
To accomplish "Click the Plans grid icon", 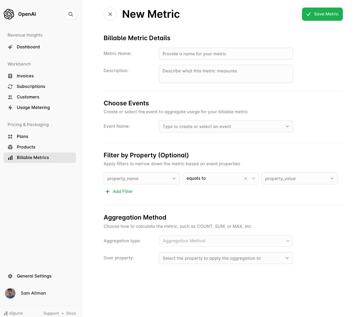I will click(x=10, y=137).
